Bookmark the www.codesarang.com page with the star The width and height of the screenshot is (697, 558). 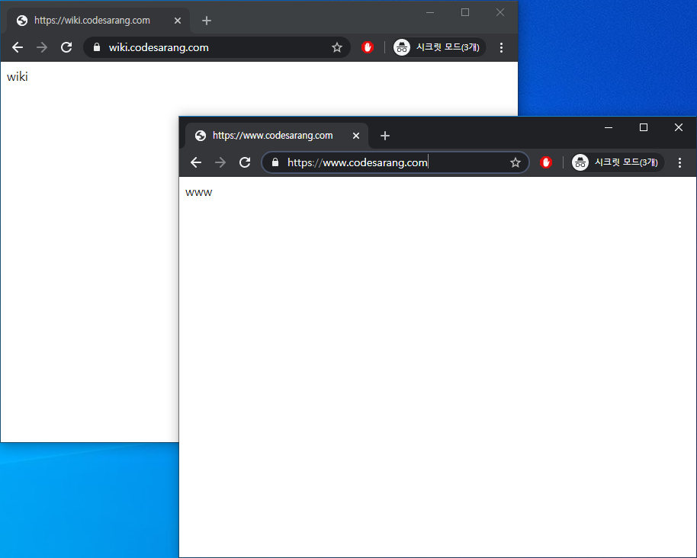(516, 162)
